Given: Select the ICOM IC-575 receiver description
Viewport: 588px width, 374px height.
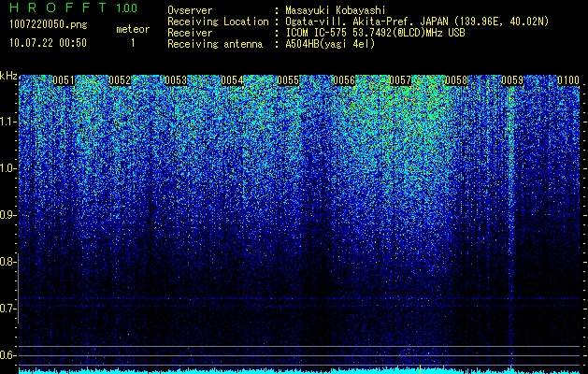Looking at the screenshot, I should (x=375, y=33).
